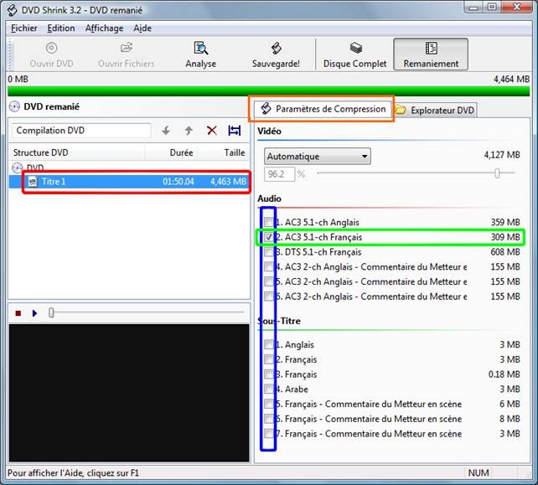Image resolution: width=538 pixels, height=485 pixels.
Task: Click the status bar help text
Action: (73, 473)
